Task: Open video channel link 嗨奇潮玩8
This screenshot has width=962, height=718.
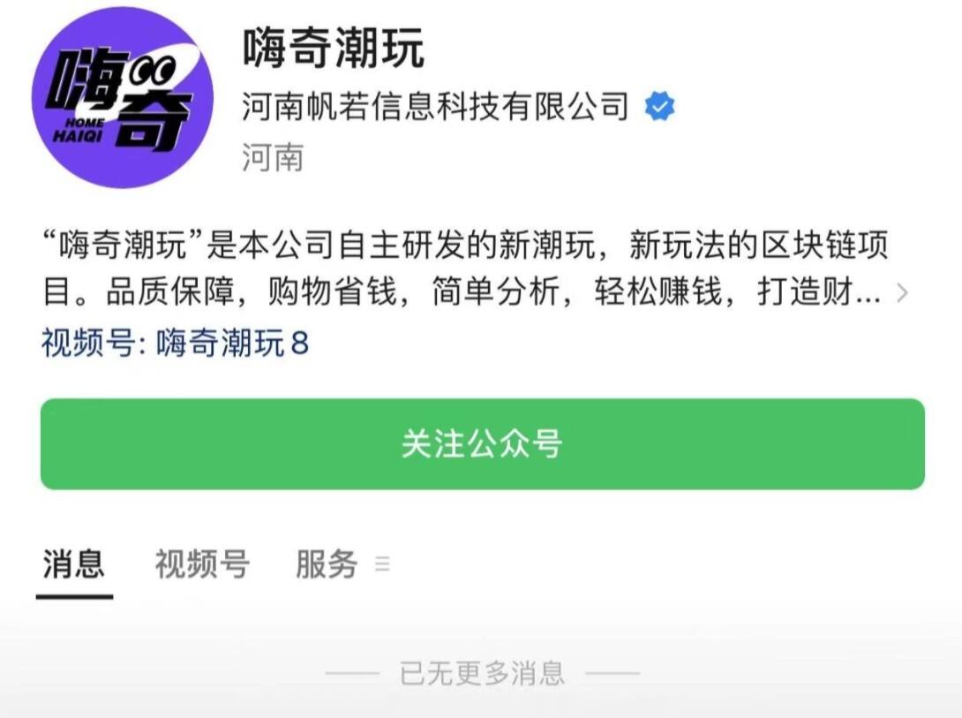Action: (232, 343)
